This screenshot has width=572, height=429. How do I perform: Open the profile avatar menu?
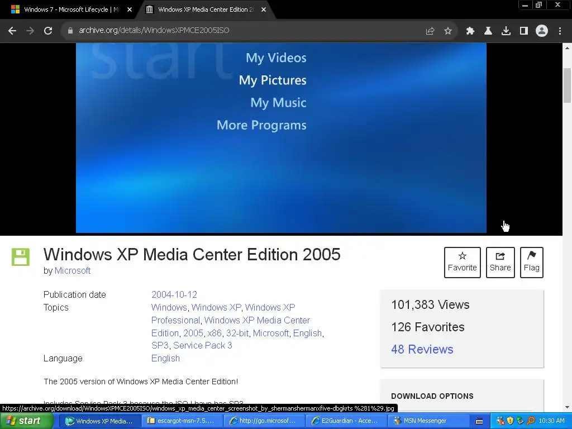point(542,31)
